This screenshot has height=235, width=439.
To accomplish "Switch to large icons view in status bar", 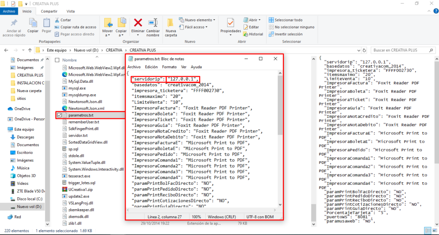I will (435, 231).
